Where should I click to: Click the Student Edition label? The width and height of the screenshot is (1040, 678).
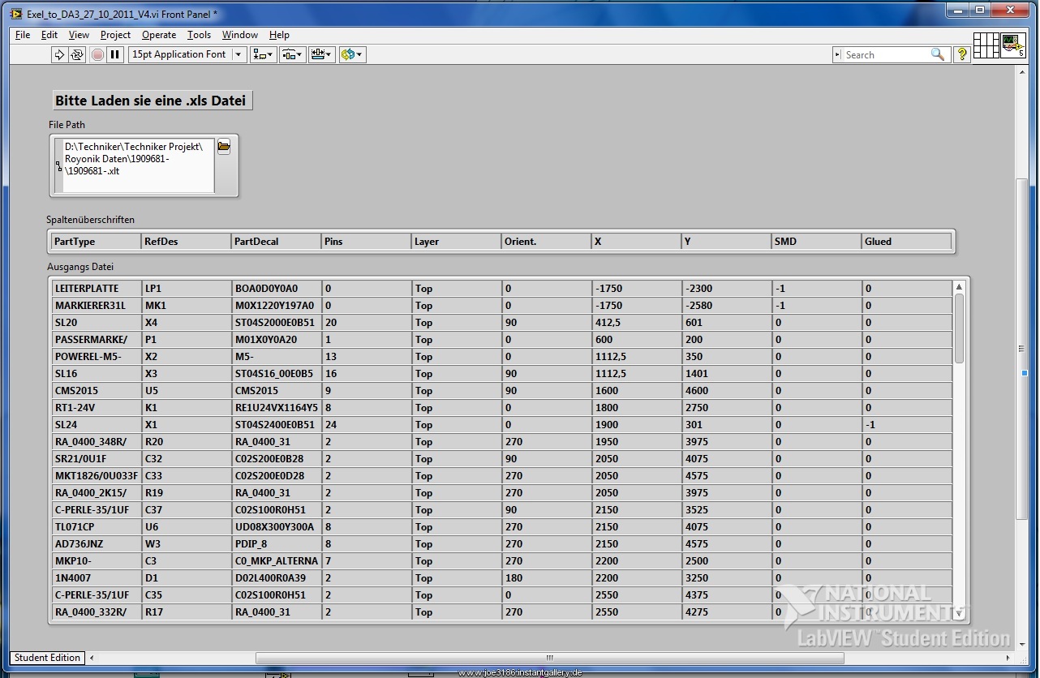pyautogui.click(x=47, y=658)
